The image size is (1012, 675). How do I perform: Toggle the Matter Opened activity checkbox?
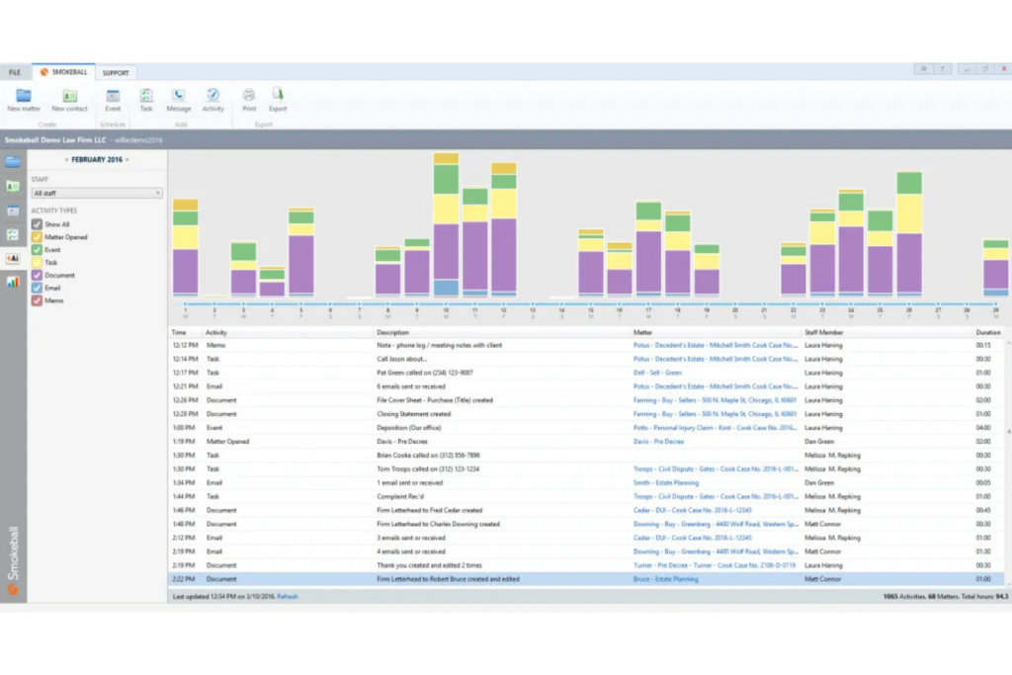(37, 237)
